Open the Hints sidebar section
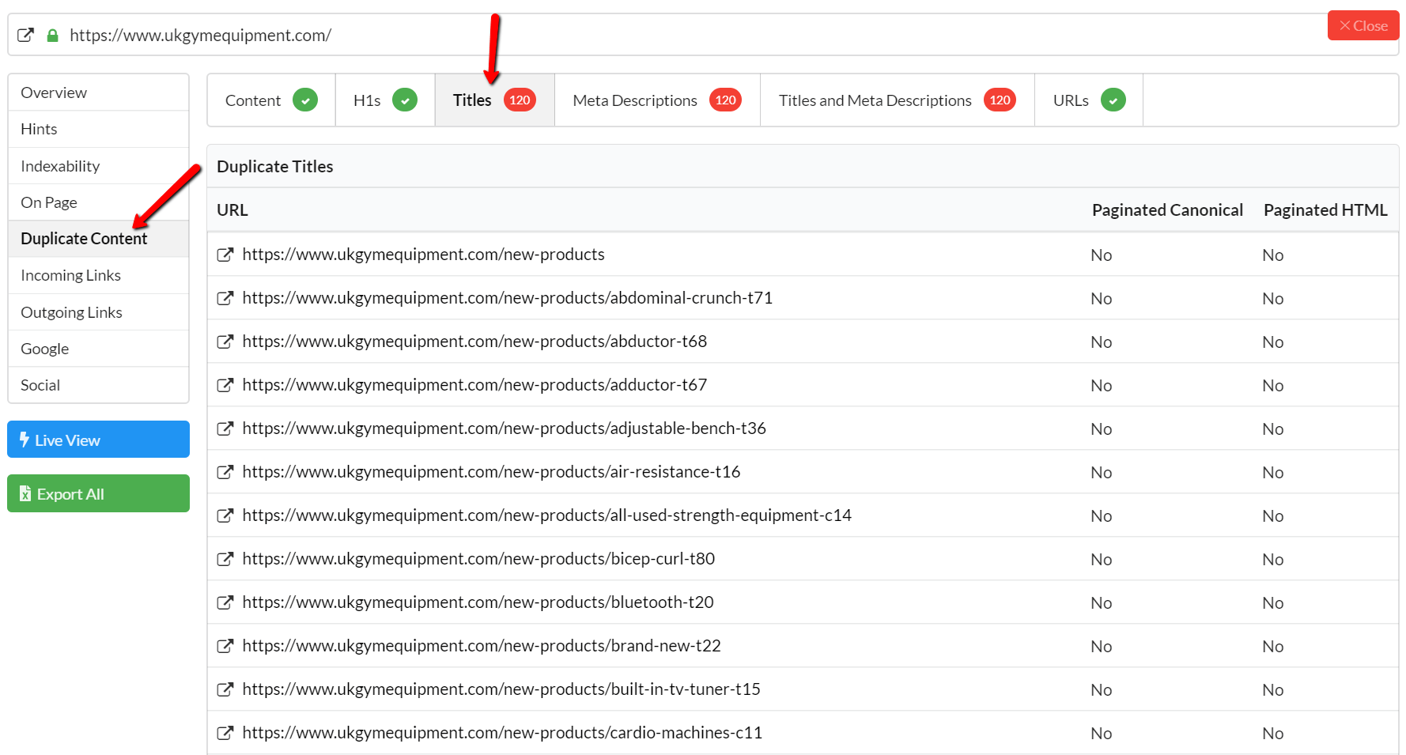 tap(99, 129)
